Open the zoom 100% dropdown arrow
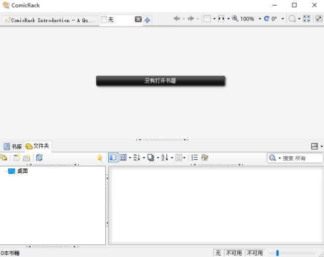Viewport: 324px width, 257px height. coord(260,19)
